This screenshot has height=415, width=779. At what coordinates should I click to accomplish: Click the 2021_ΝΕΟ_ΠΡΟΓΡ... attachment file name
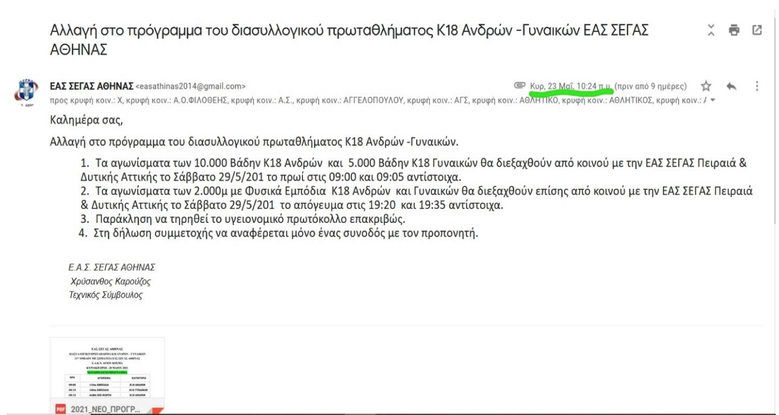pos(105,409)
